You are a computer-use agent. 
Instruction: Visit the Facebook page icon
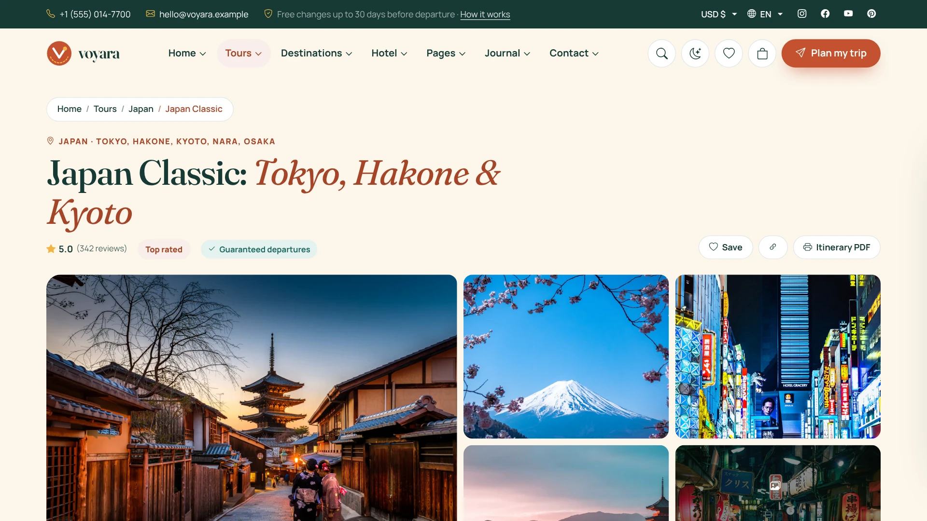(x=825, y=14)
